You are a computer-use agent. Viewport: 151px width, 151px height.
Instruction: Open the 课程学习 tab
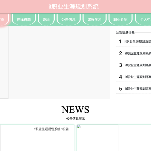pyautogui.click(x=95, y=20)
